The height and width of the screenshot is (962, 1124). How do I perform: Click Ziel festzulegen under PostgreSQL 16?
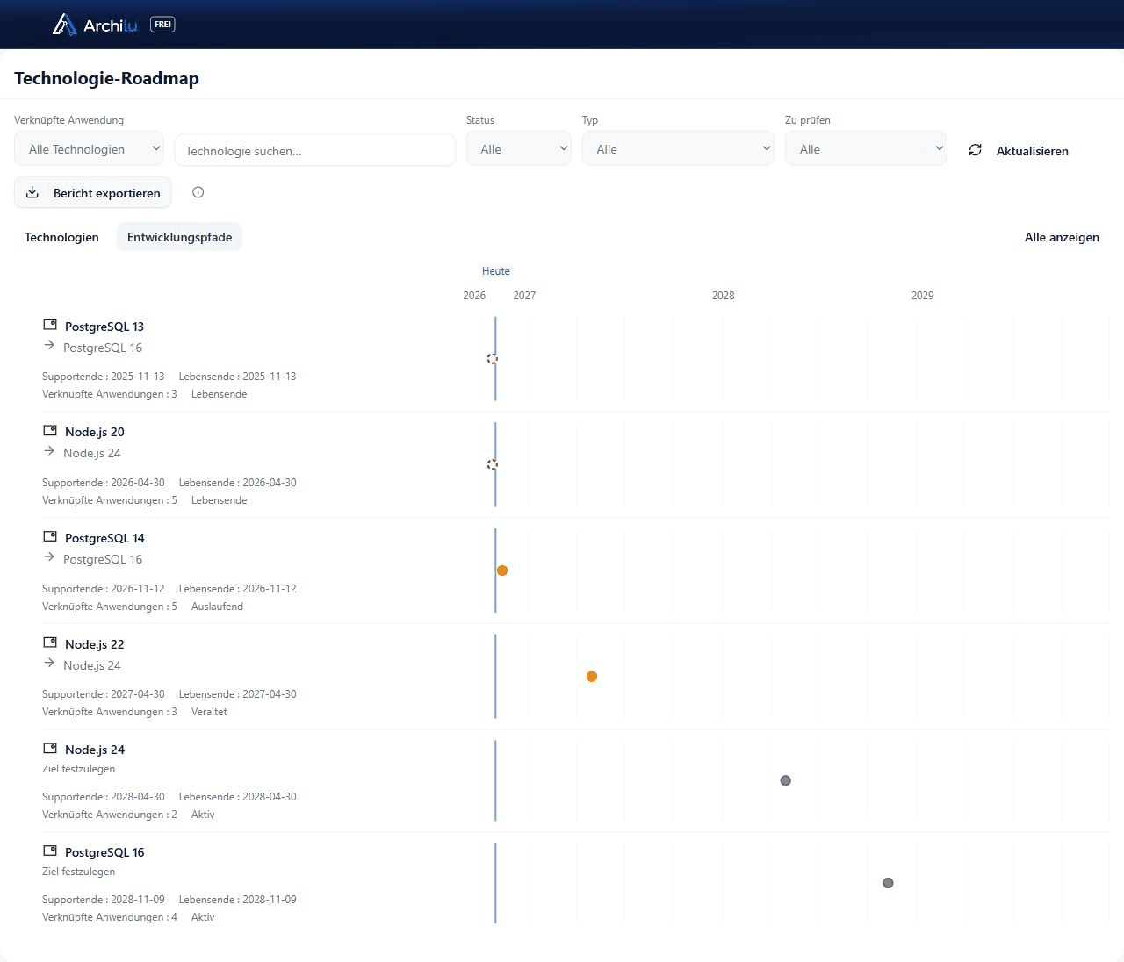pos(78,872)
